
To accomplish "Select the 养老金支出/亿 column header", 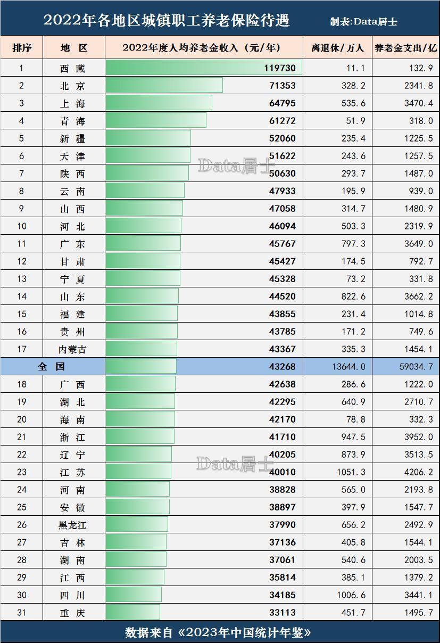I will 406,48.
